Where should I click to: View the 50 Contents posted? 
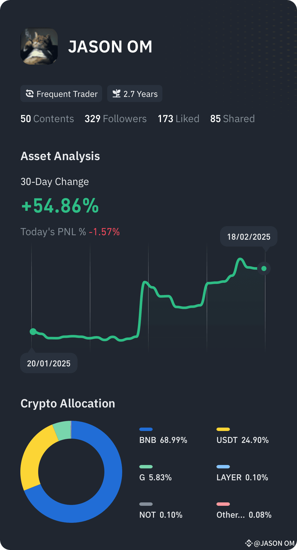47,119
